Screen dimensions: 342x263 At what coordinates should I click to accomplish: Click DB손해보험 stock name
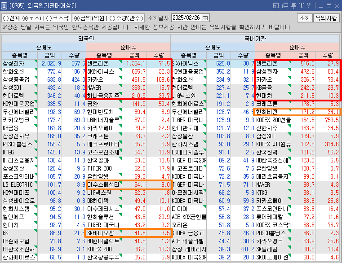16,241
